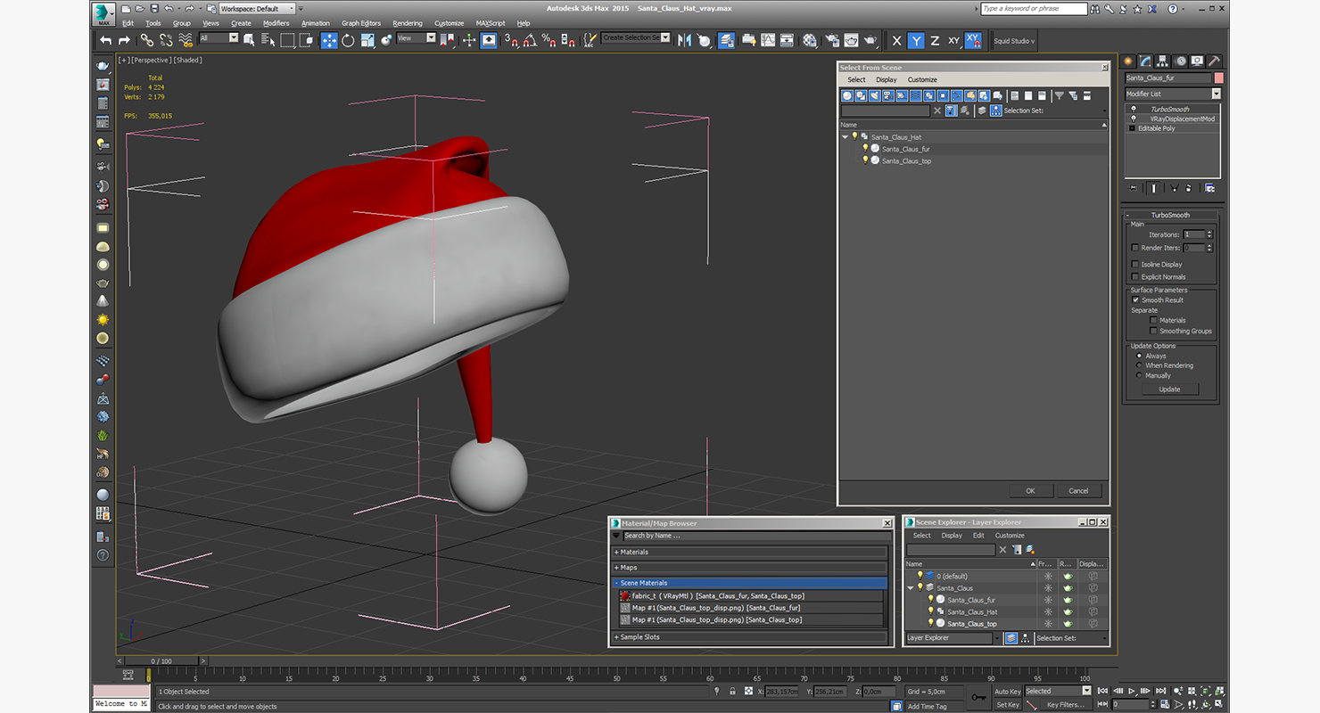The width and height of the screenshot is (1320, 713).
Task: Toggle Sort by Hierarchy in Layer Explorer footer
Action: (x=1025, y=638)
